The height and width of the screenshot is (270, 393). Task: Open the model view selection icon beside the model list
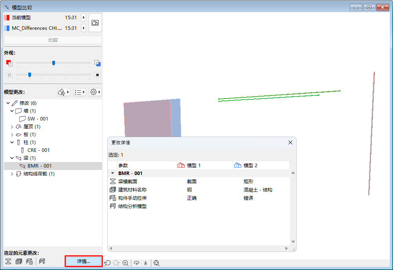click(x=95, y=23)
